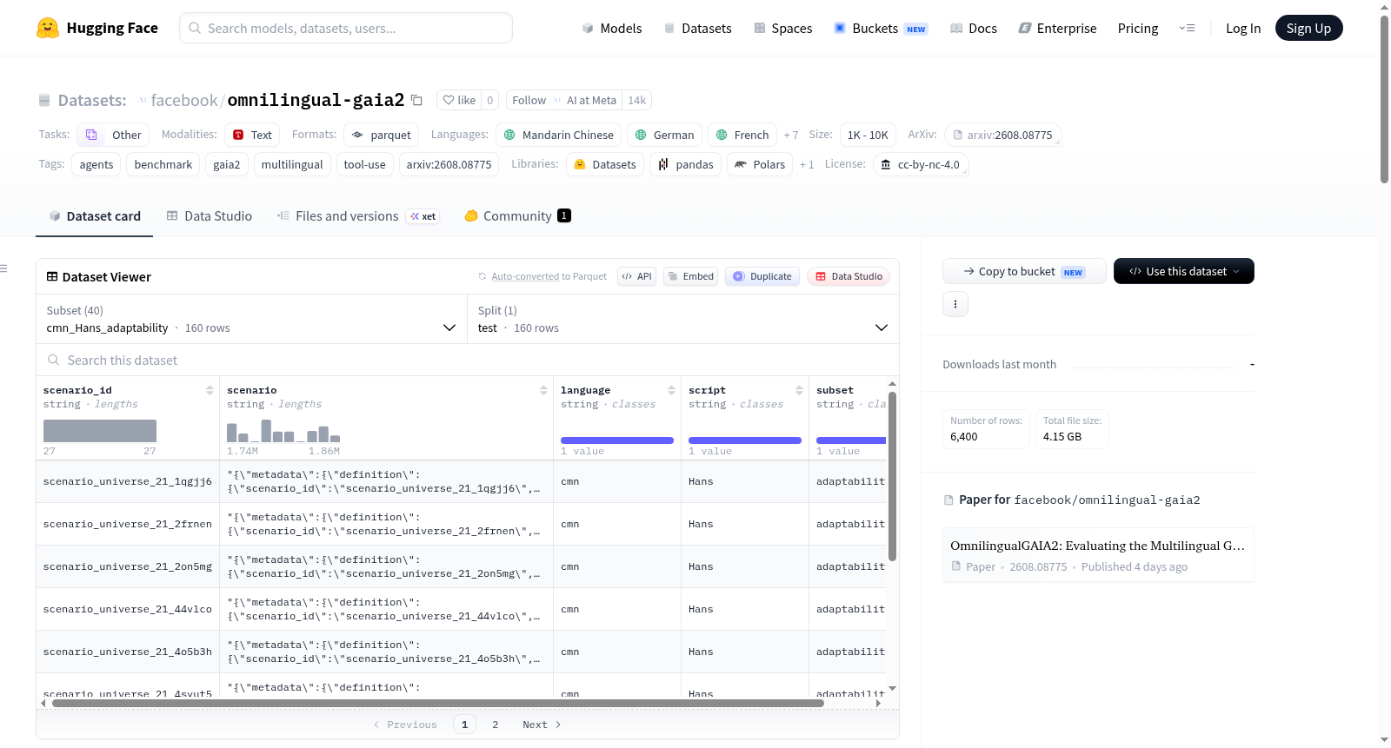Open the Pricing page

coord(1138,28)
